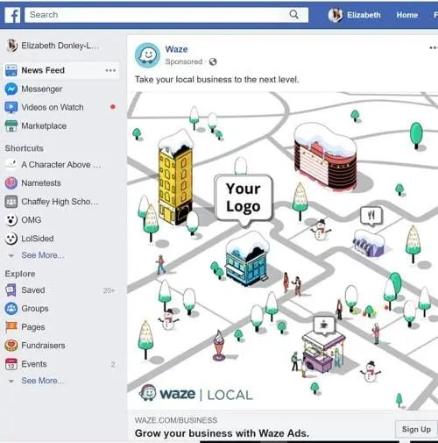Open News Feed options ellipsis

[x=110, y=70]
